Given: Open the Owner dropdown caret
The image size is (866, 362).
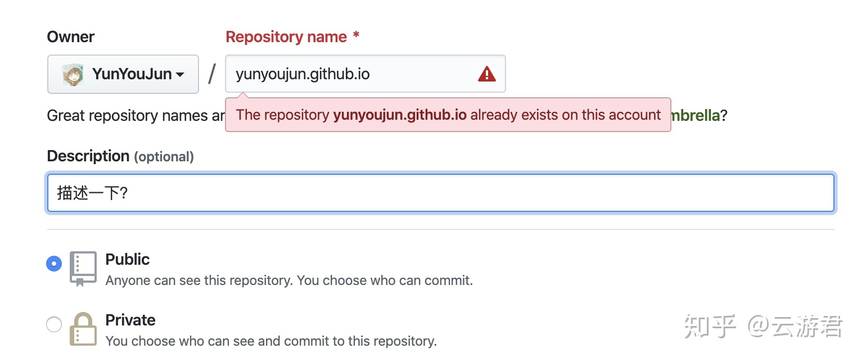Looking at the screenshot, I should click(180, 75).
